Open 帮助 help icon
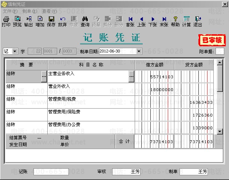 175,21
